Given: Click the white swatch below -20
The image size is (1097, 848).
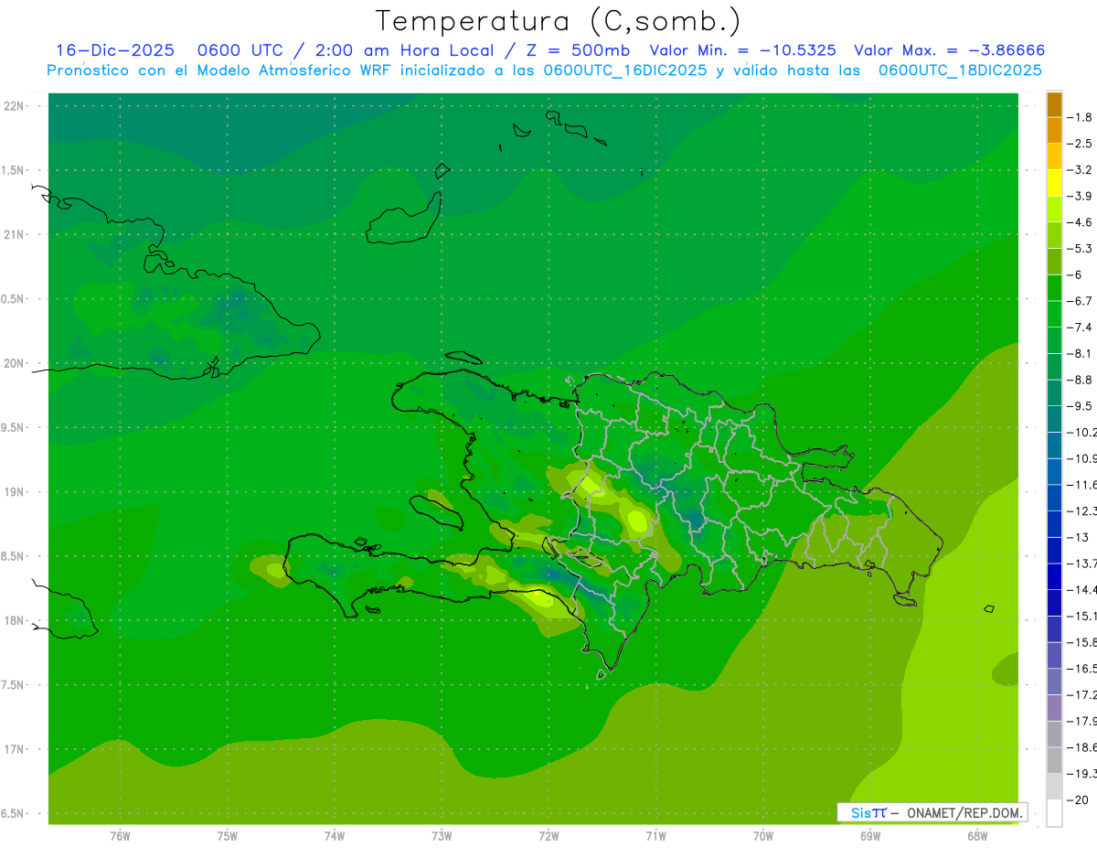Looking at the screenshot, I should [1054, 812].
